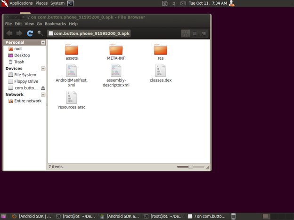Go to Desktop in sidebar
Viewport: 294px width, 220px height.
tap(22, 55)
